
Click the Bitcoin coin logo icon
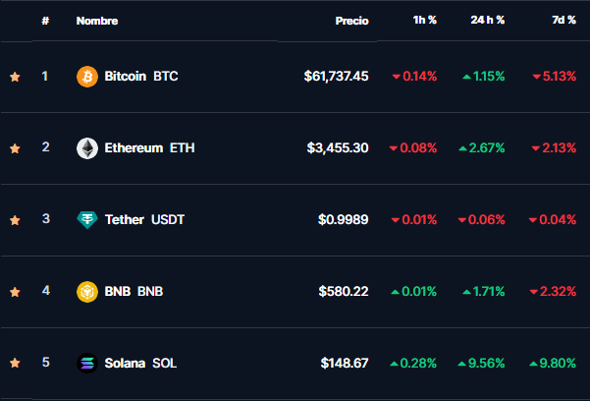[87, 76]
